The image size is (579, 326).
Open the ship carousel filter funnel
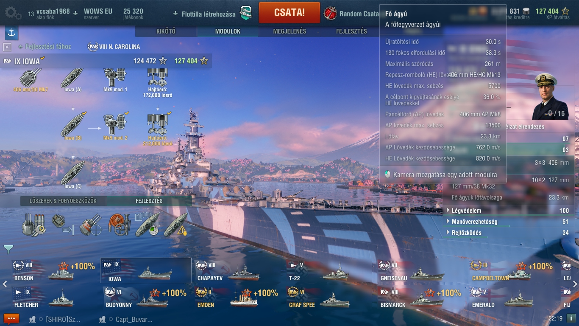[x=8, y=249]
